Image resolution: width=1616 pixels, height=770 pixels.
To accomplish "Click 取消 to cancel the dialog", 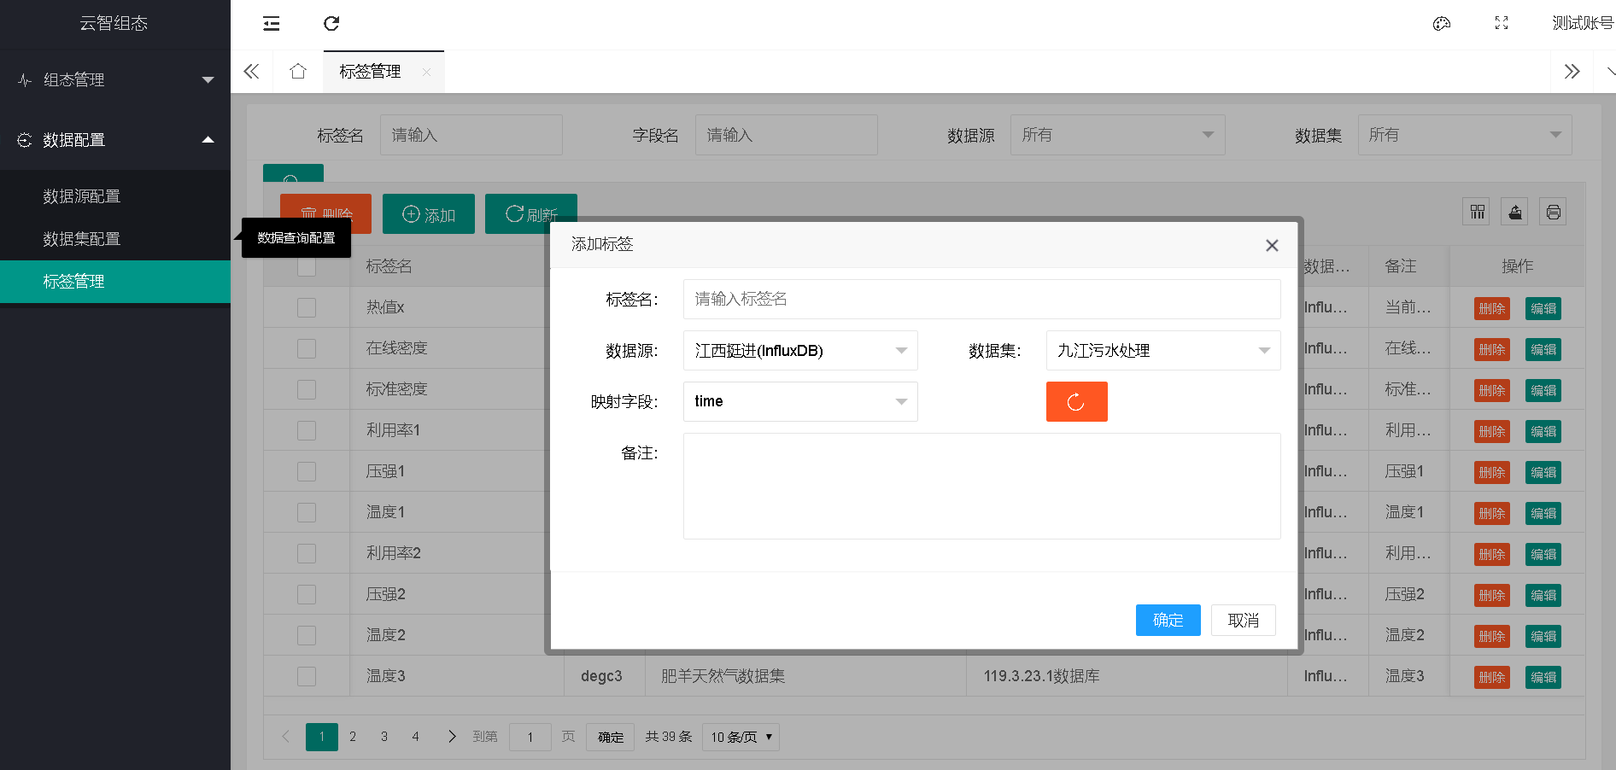I will tap(1244, 621).
